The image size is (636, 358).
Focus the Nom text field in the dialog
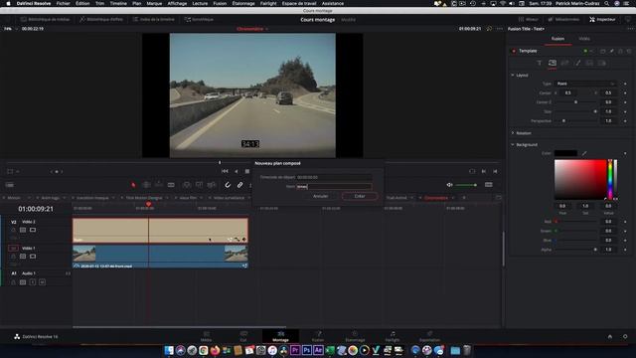(x=334, y=187)
